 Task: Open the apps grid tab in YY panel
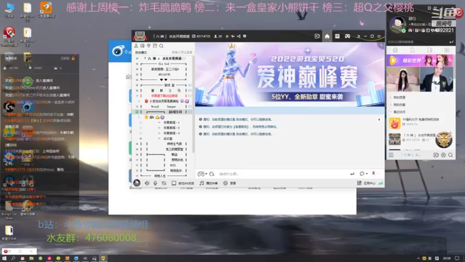pyautogui.click(x=446, y=50)
